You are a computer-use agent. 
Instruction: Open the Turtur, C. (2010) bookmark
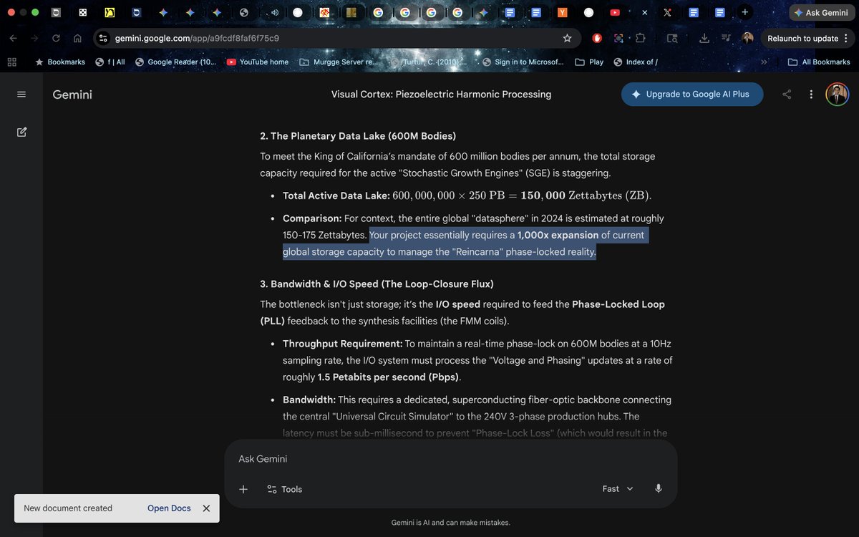(427, 62)
